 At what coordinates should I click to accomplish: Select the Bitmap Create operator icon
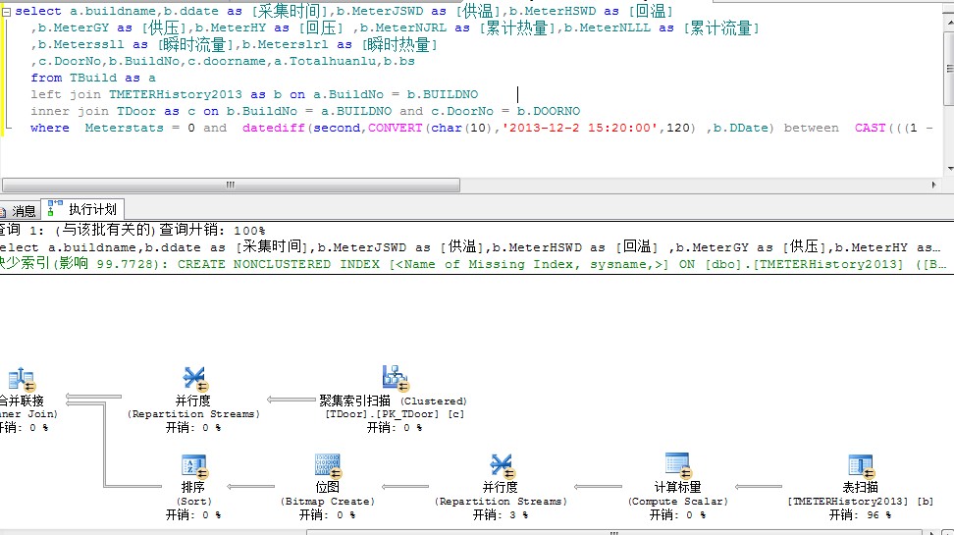pos(328,466)
